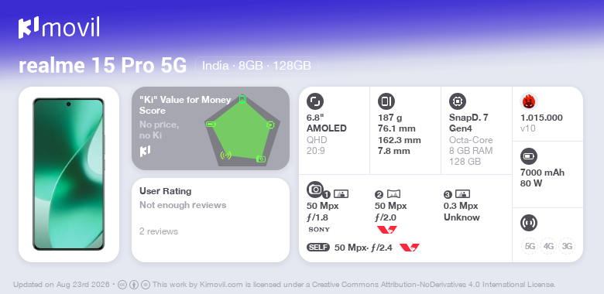This screenshot has height=294, width=604.
Task: Click the battery capacity icon
Action: click(528, 156)
